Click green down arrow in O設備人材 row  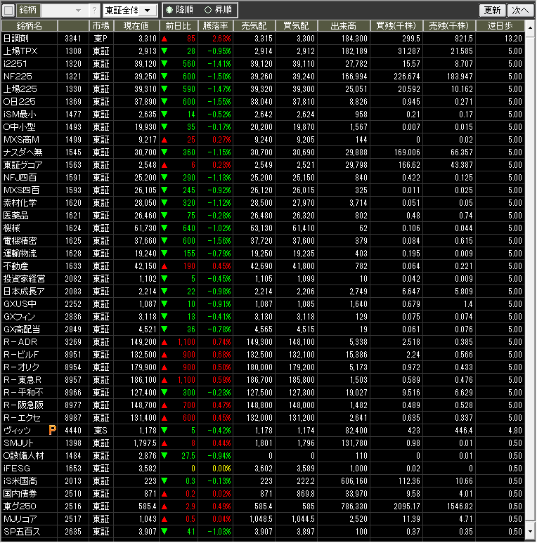[x=164, y=456]
